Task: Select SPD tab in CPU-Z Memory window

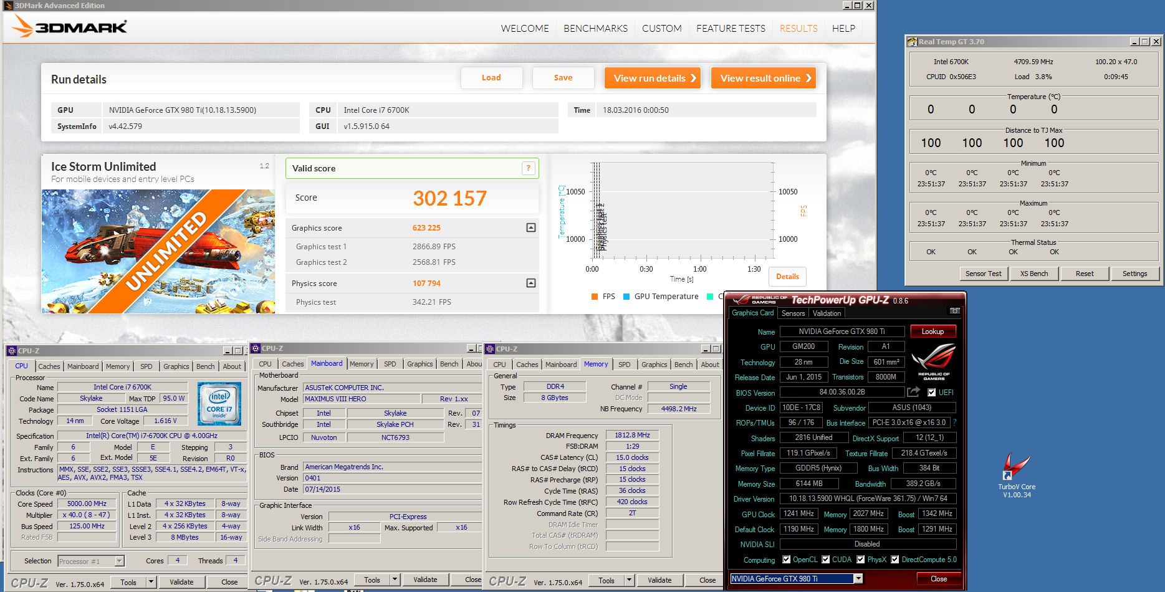Action: tap(624, 365)
